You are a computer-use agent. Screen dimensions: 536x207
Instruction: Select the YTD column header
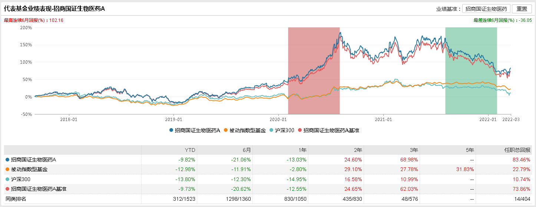pyautogui.click(x=190, y=150)
